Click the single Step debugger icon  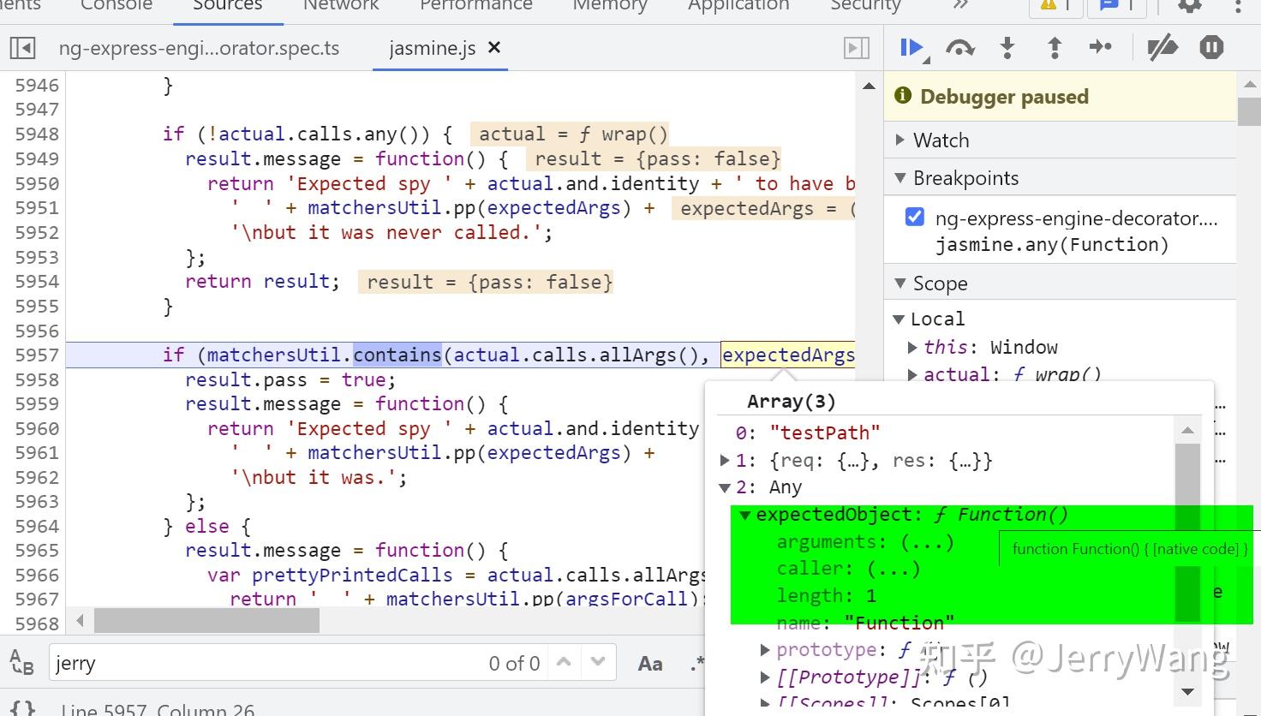pyautogui.click(x=1101, y=47)
